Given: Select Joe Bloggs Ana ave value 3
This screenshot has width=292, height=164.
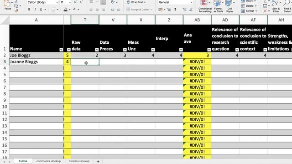Looking at the screenshot, I should [197, 55].
